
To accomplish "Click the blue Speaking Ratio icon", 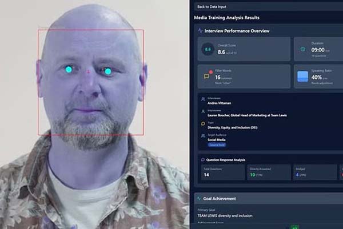I will [x=302, y=76].
